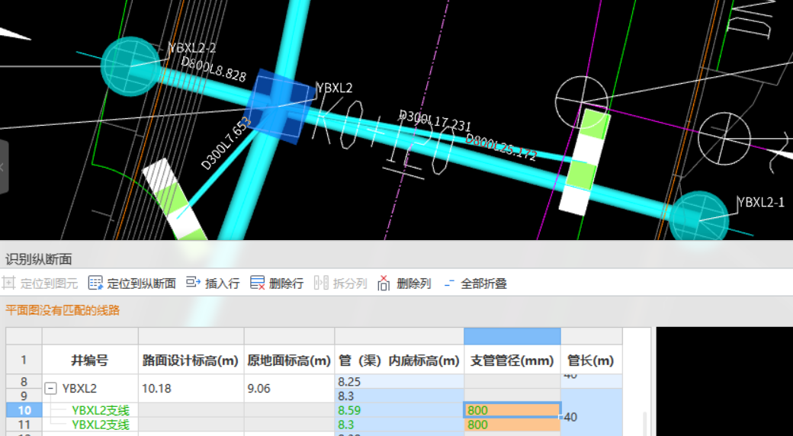Click the 8.25 invert elevation cell
793x436 pixels.
(x=399, y=381)
